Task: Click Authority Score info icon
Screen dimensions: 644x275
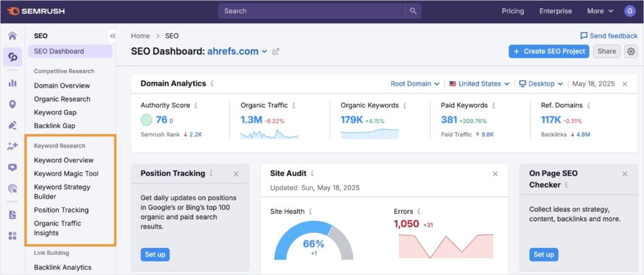Action: coord(196,105)
